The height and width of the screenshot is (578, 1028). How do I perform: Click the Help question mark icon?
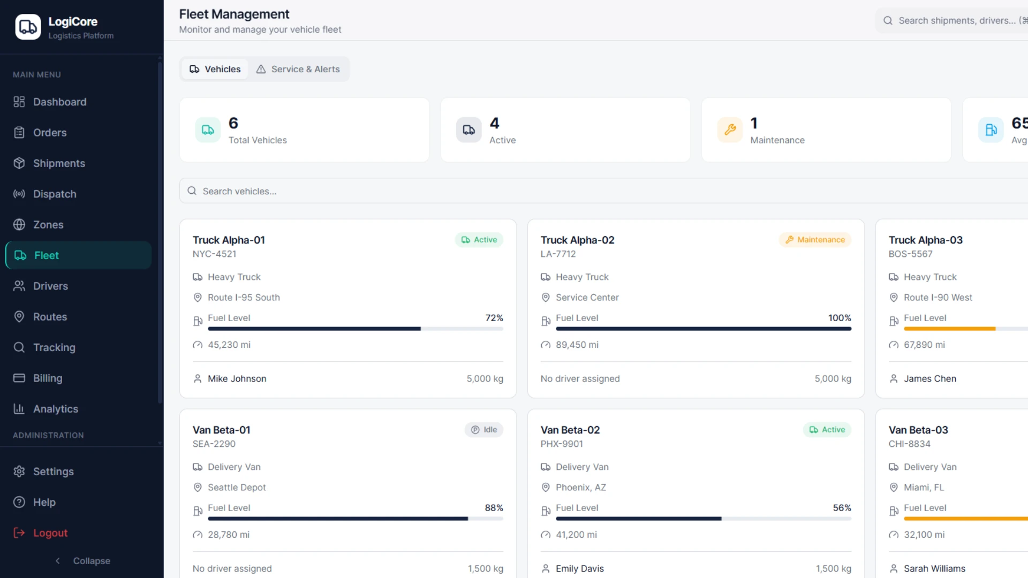click(x=19, y=502)
